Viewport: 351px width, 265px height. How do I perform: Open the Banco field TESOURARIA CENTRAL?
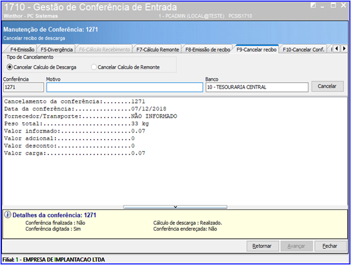257,87
